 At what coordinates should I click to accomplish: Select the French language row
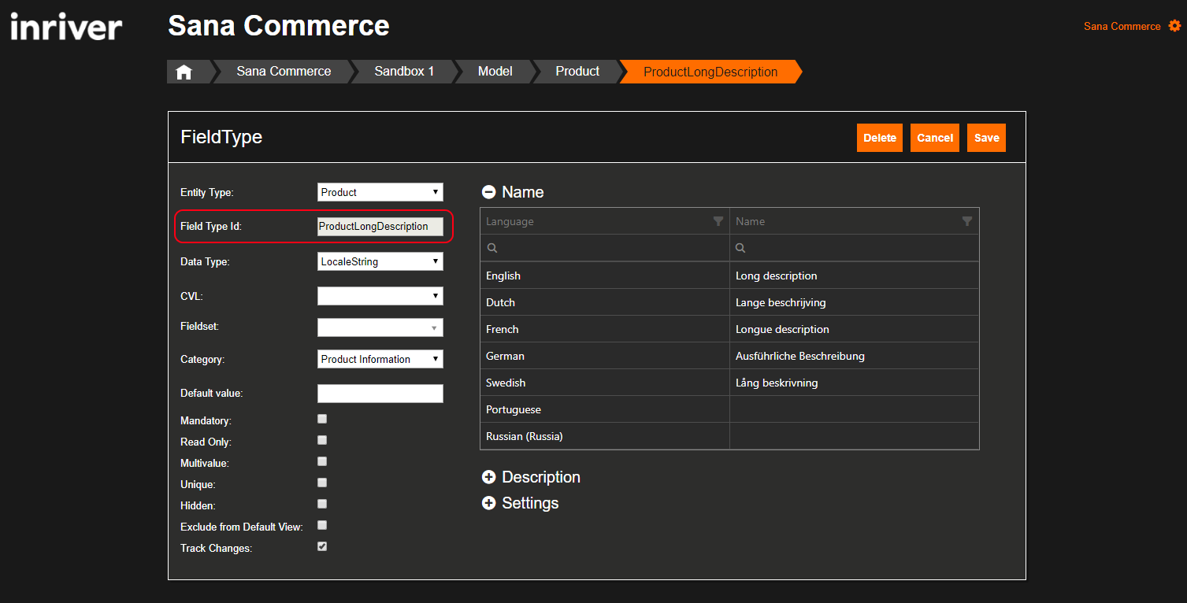tap(729, 329)
